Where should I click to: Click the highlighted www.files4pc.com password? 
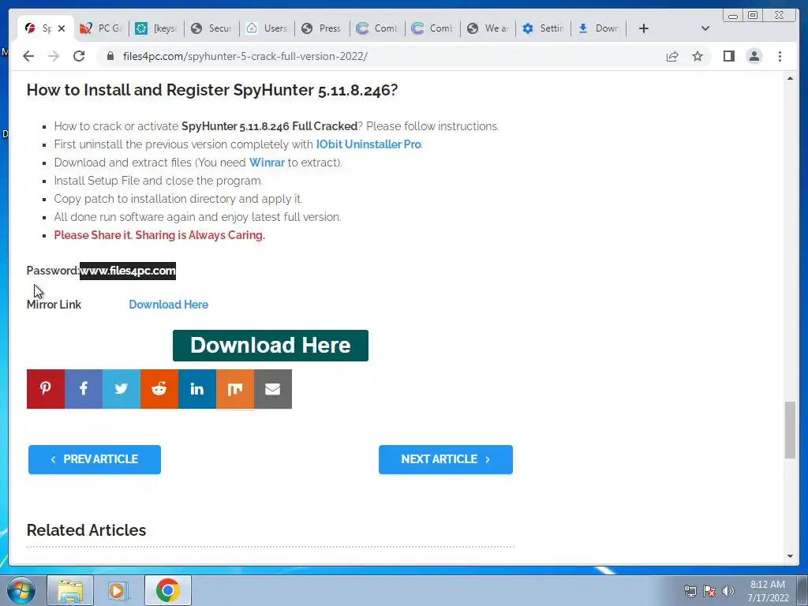tap(127, 271)
